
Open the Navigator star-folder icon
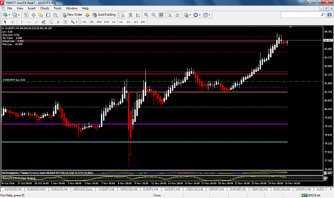pyautogui.click(x=41, y=15)
